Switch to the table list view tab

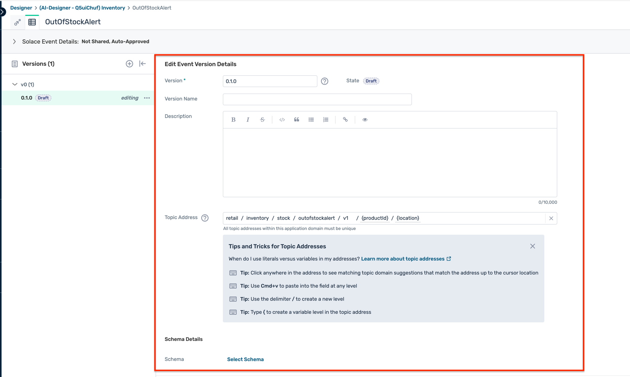pyautogui.click(x=32, y=22)
